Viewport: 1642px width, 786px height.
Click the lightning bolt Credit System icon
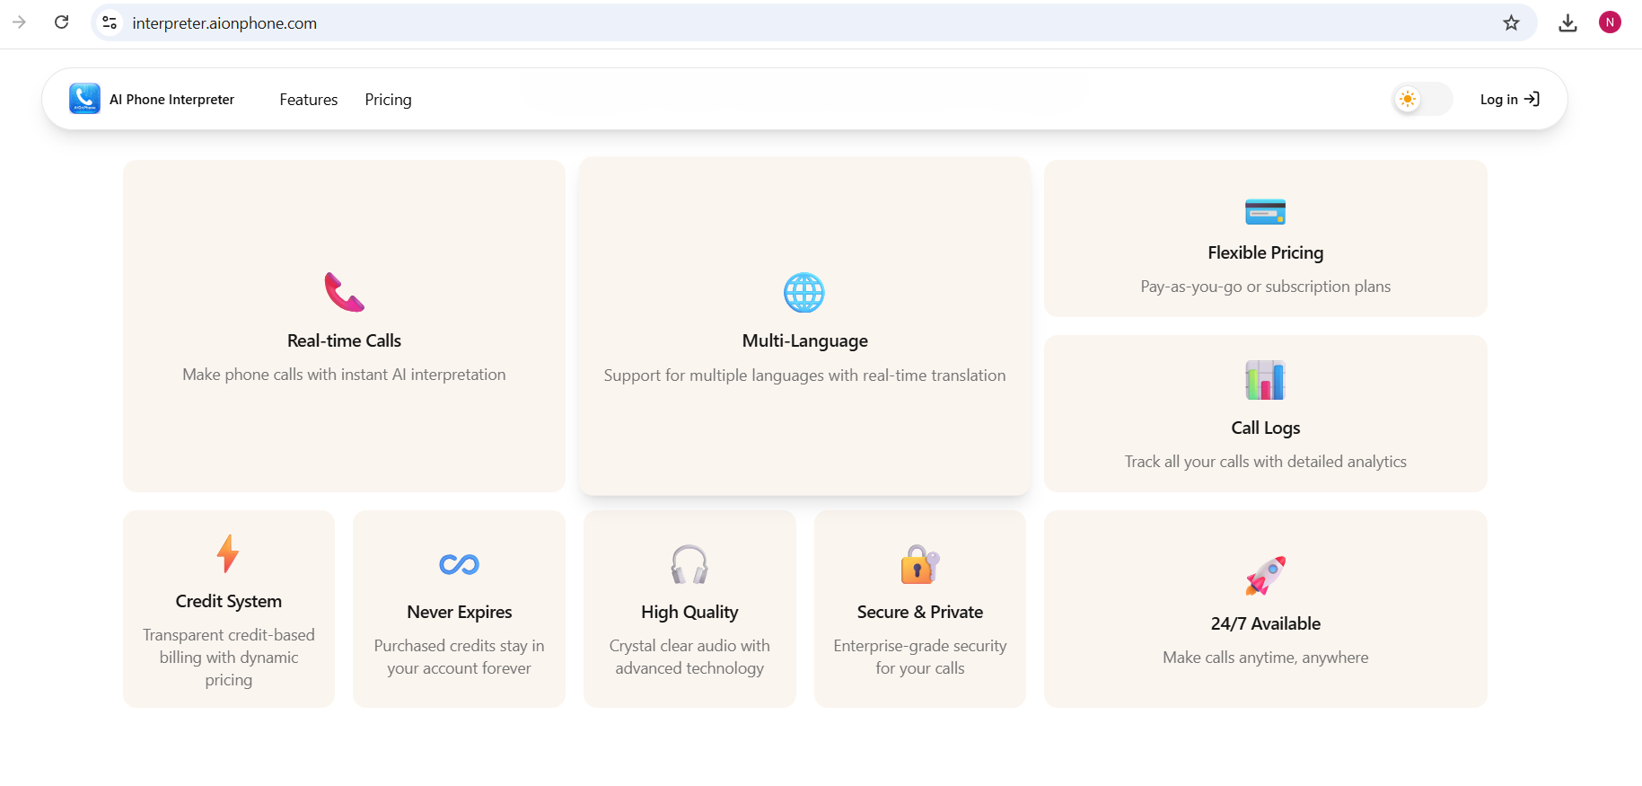228,553
